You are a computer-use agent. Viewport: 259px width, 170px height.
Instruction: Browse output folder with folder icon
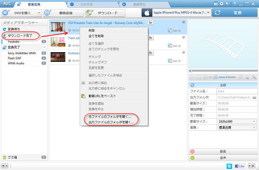(x=254, y=97)
